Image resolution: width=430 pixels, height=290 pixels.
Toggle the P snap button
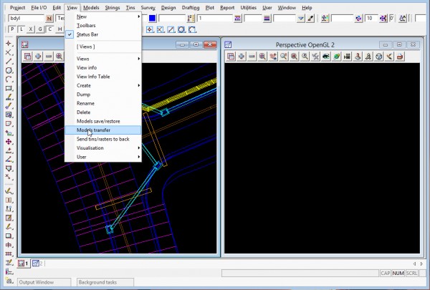click(x=11, y=30)
